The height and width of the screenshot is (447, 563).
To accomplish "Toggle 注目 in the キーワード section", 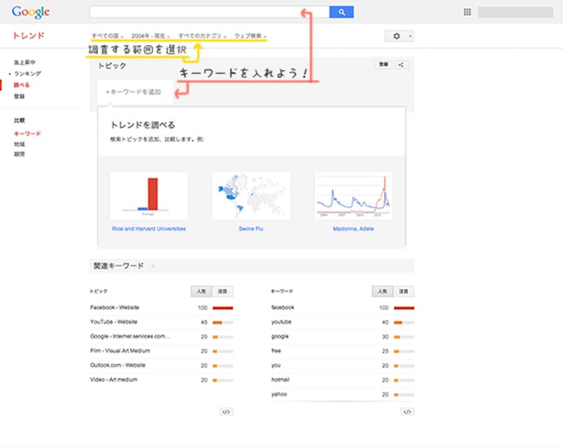I will point(404,291).
